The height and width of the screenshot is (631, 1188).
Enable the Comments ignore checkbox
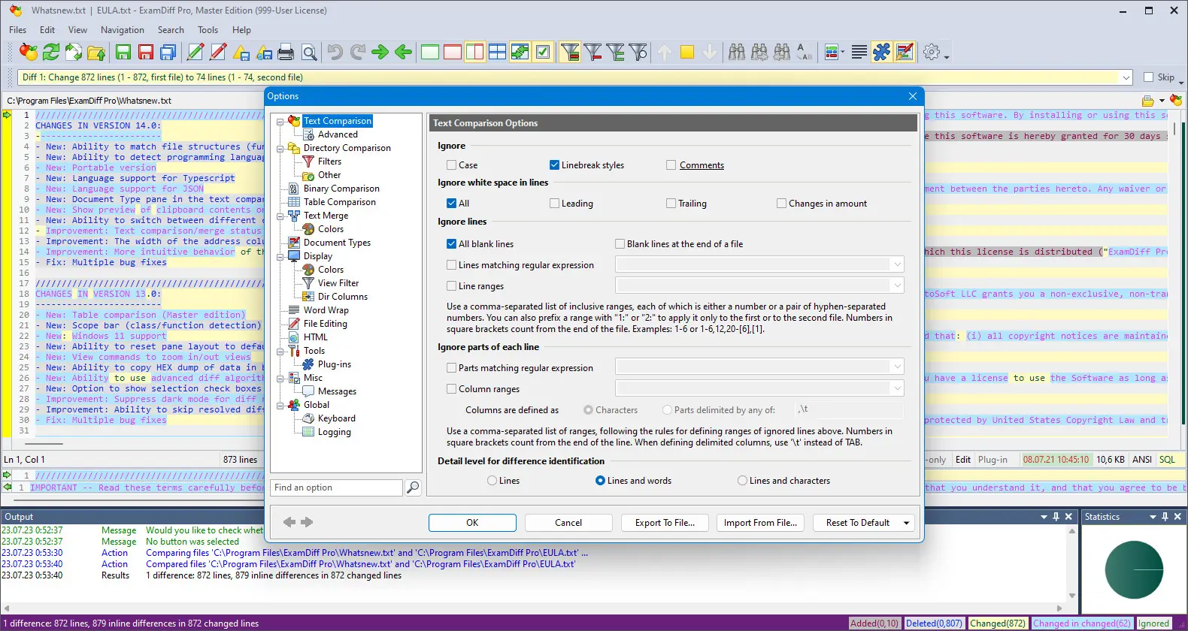tap(671, 165)
